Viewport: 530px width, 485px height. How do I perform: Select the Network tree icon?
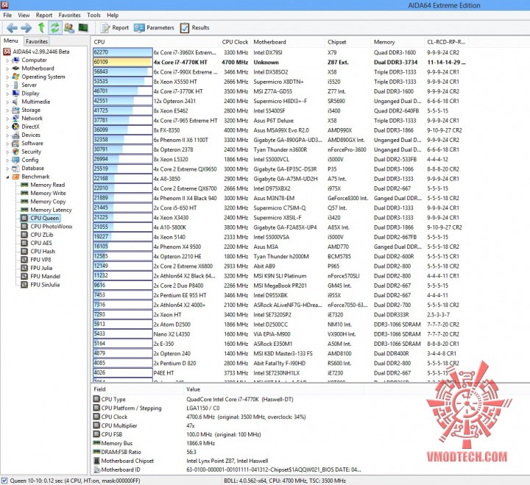15,118
